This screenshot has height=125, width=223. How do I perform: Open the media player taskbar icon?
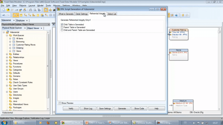tap(40, 123)
